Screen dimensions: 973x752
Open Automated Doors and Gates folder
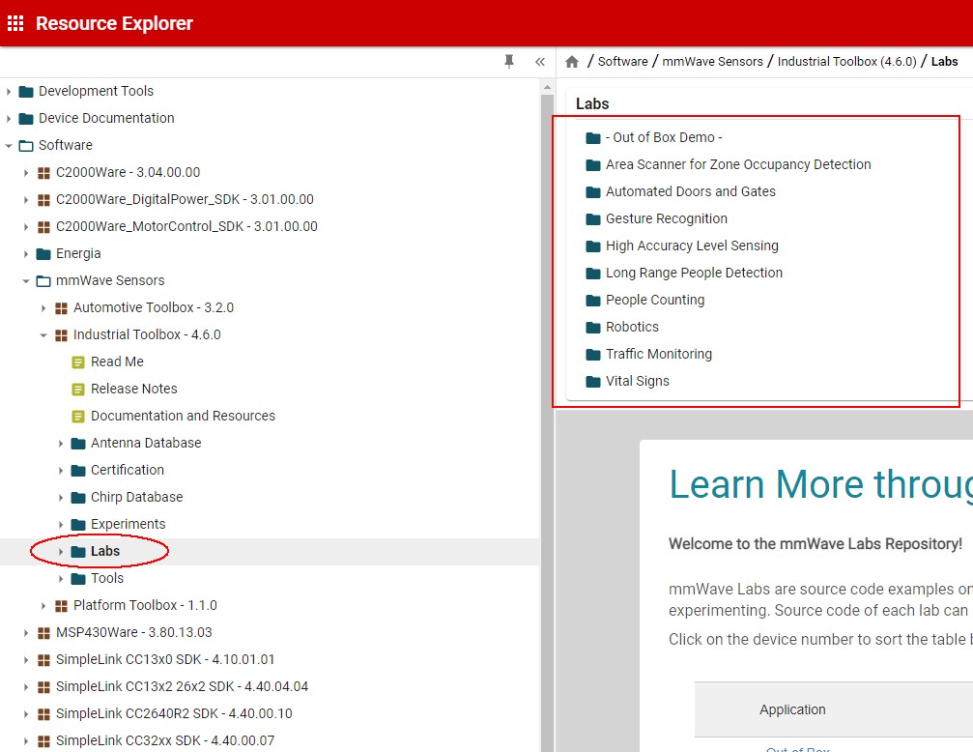(691, 192)
